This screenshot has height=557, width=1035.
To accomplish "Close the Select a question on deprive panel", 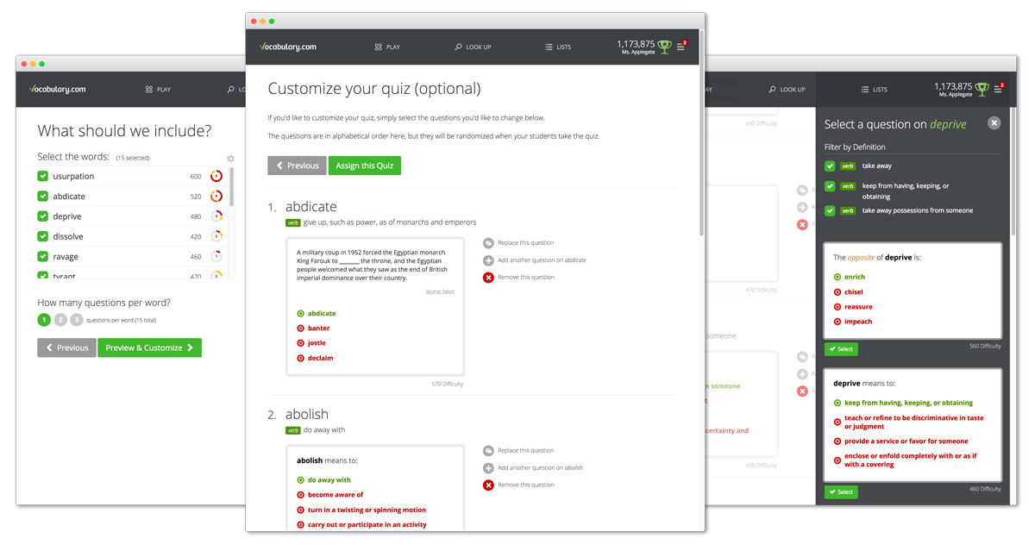I will [x=994, y=123].
